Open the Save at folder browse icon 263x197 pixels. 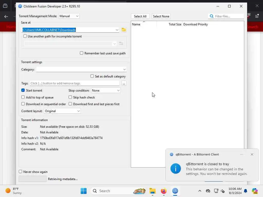pos(124,30)
